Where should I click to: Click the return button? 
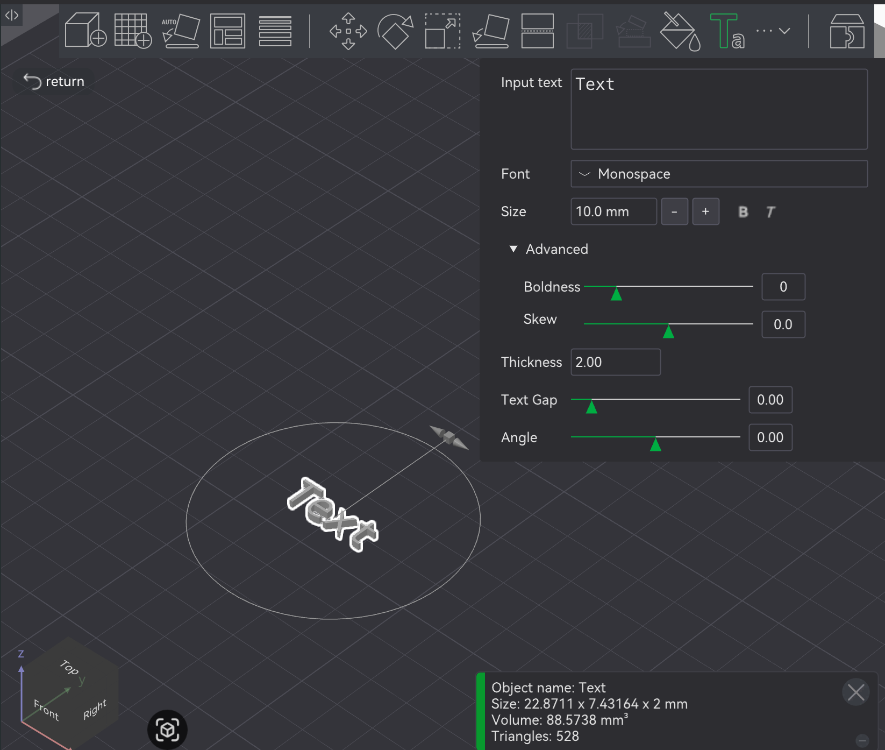click(x=54, y=81)
